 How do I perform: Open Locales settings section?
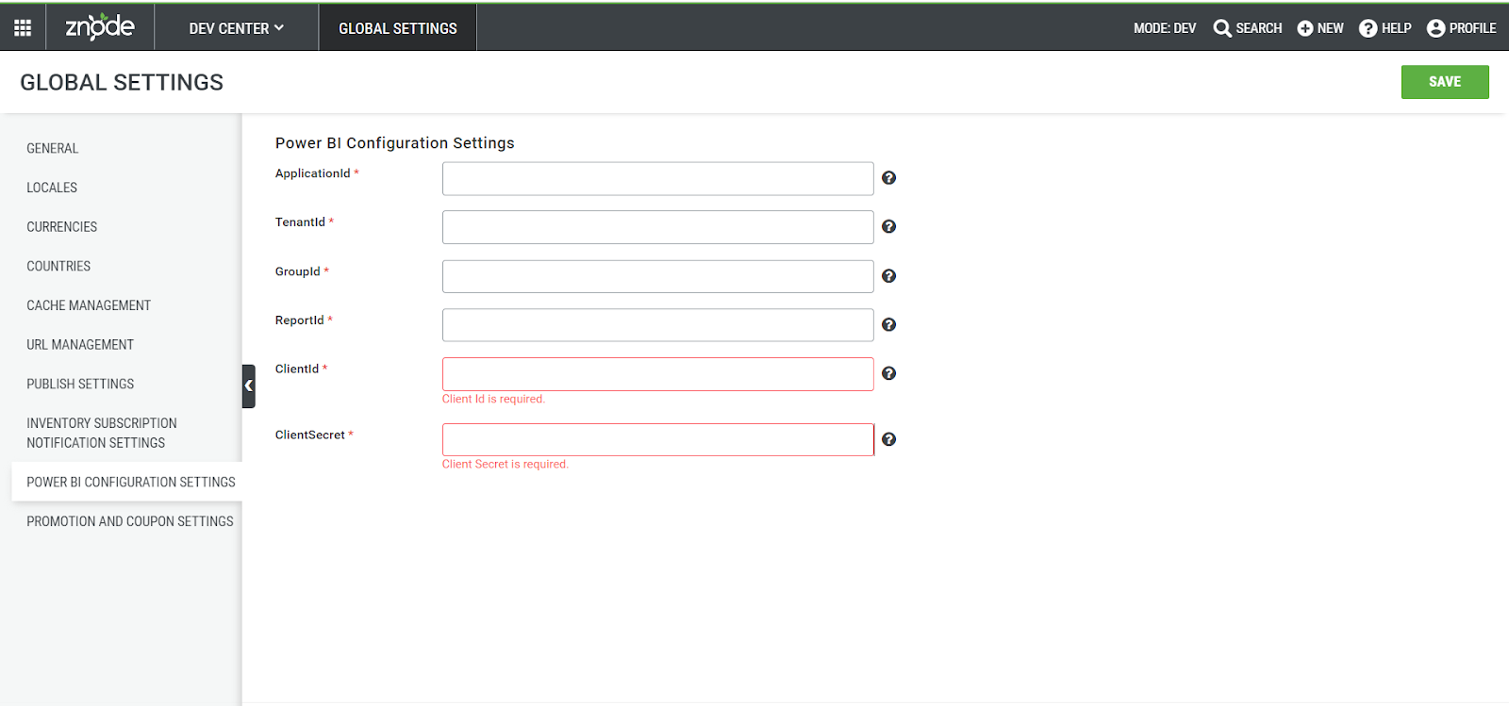pos(52,188)
